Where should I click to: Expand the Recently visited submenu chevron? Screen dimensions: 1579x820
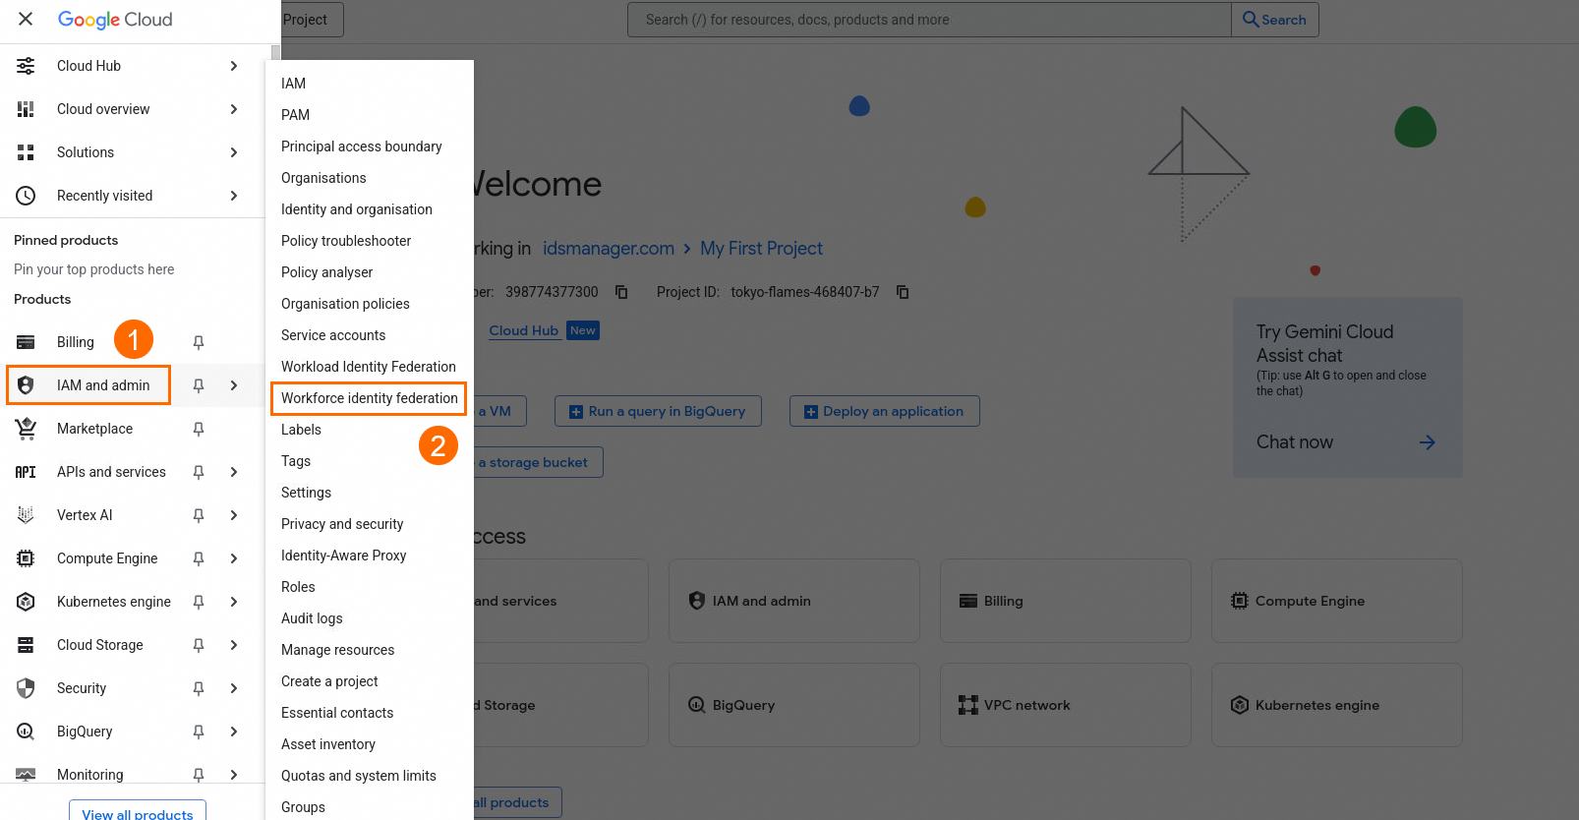[234, 196]
